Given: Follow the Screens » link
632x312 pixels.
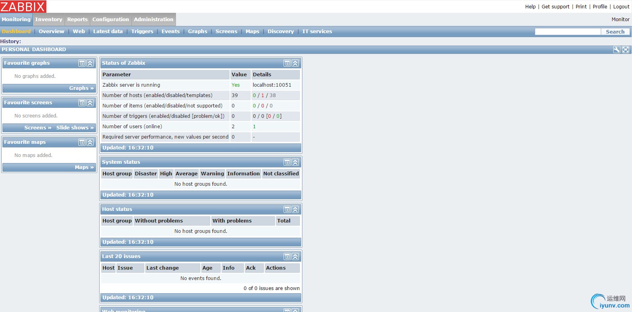Looking at the screenshot, I should 38,128.
